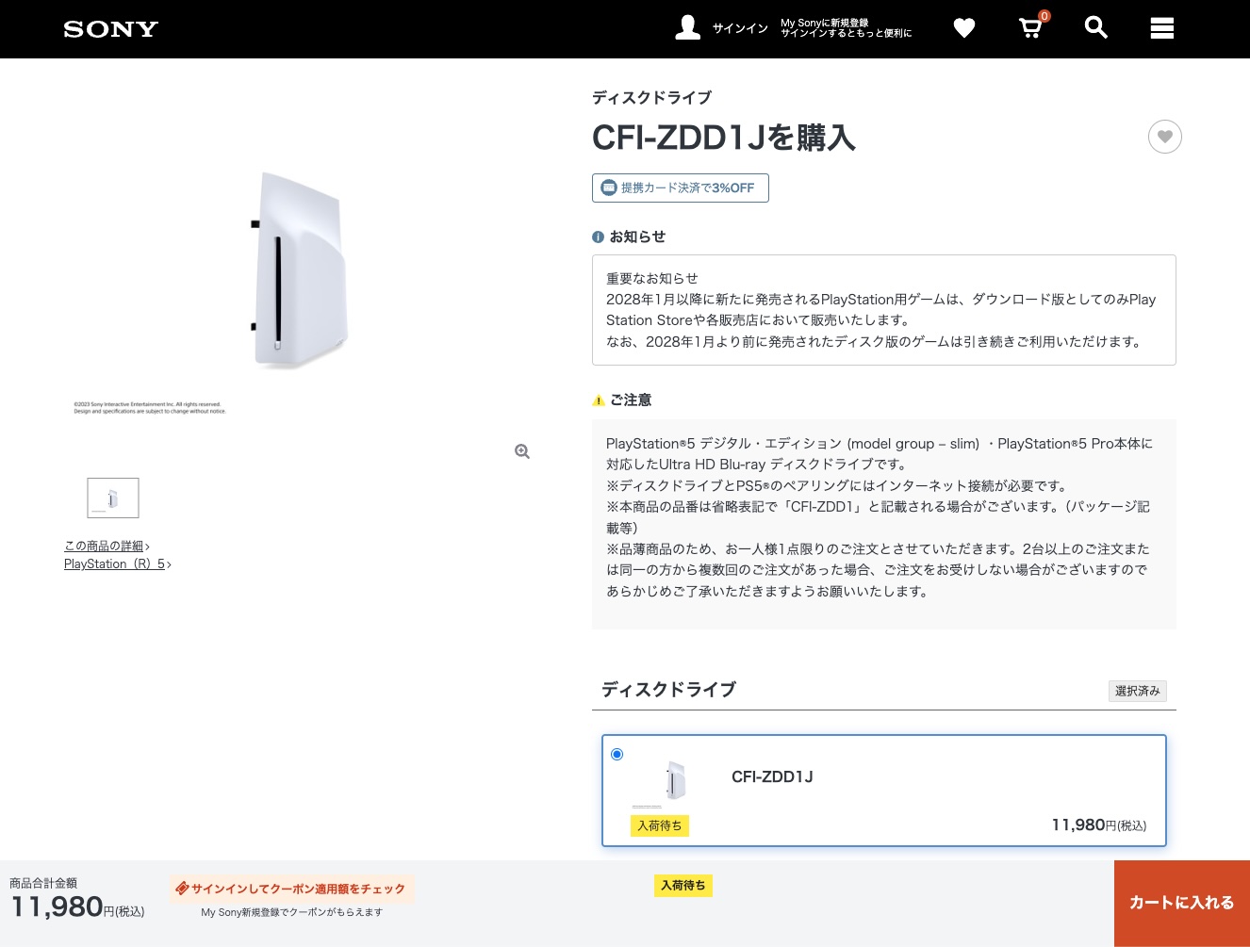Viewport: 1250px width, 947px height.
Task: Click the 入荷待ち badge on CFI-ZDD1J option
Action: 660,825
